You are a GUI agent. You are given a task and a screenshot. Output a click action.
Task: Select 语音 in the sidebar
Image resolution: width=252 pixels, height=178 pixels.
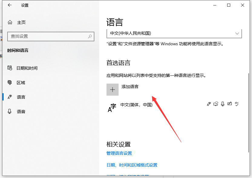(21, 112)
